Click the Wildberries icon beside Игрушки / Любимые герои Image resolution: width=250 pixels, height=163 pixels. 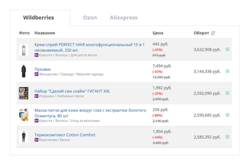click(36, 96)
